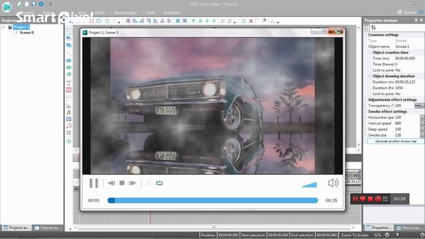Add audio with the music note tool
This screenshot has height=239, width=425.
68,125
